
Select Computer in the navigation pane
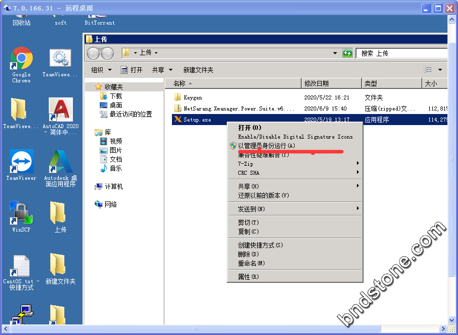click(x=114, y=186)
